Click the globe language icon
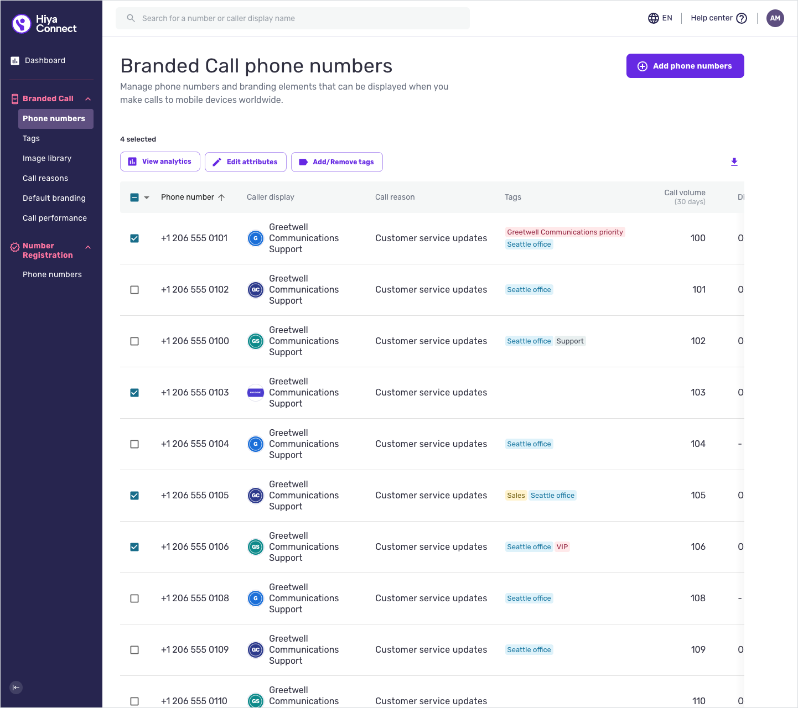The image size is (798, 708). tap(654, 18)
